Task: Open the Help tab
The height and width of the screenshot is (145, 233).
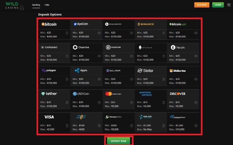Action: tap(47, 5)
